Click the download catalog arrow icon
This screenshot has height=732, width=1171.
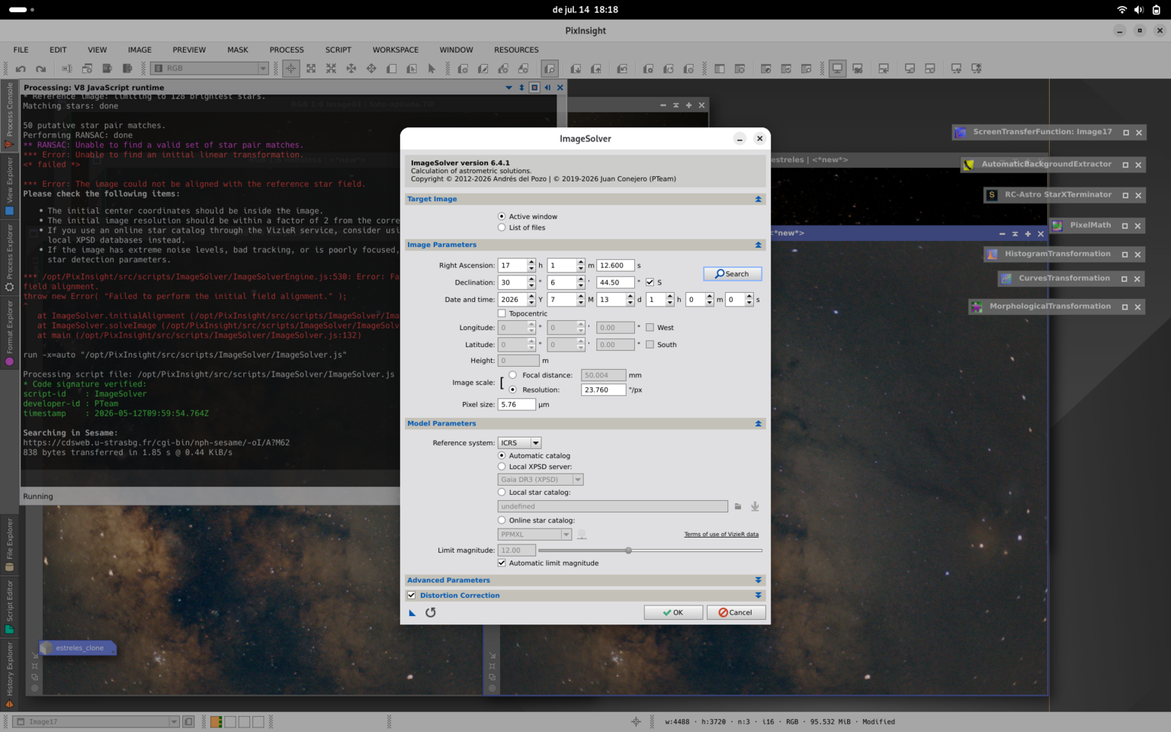[x=755, y=506]
